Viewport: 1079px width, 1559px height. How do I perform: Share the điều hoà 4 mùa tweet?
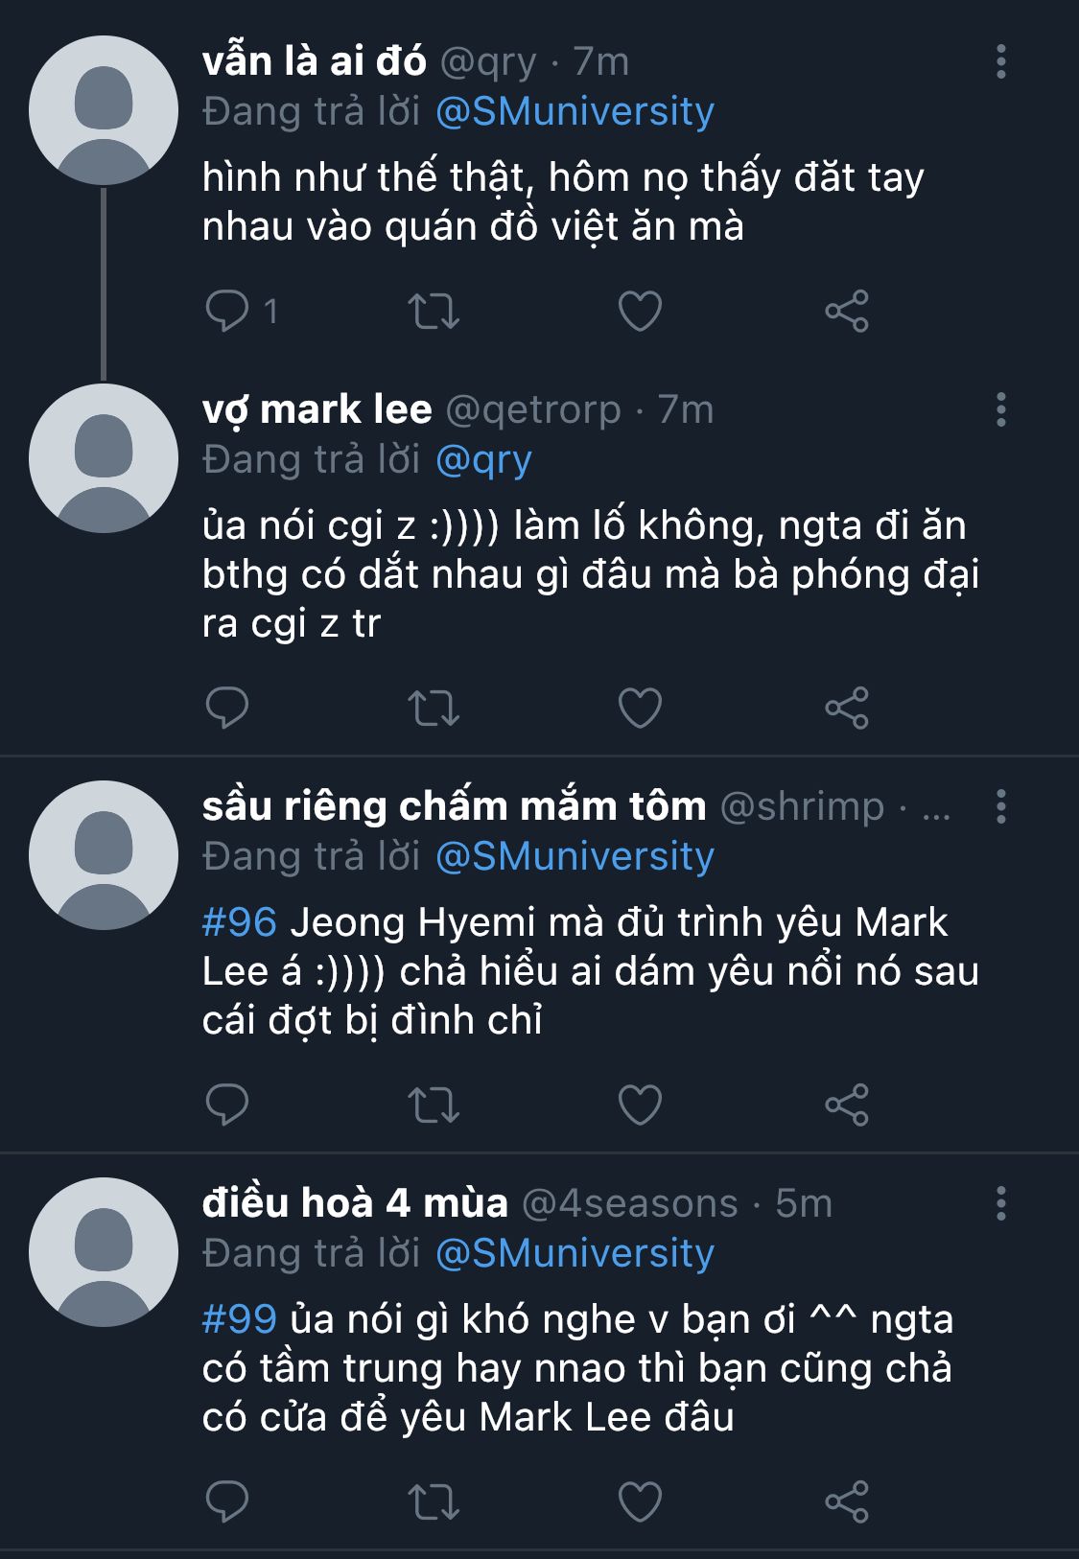pos(846,1501)
